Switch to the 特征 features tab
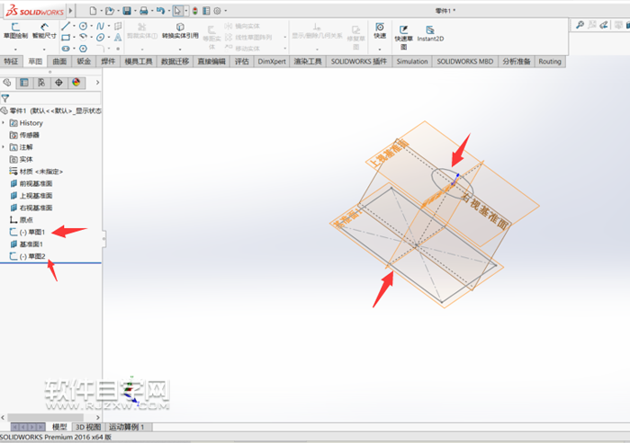Image resolution: width=630 pixels, height=443 pixels. click(x=11, y=61)
